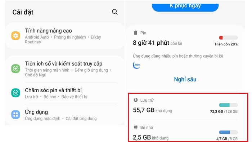The width and height of the screenshot is (252, 142).
Task: Open Tiện ích số và kiểm soát truy cập
Action: tap(65, 69)
